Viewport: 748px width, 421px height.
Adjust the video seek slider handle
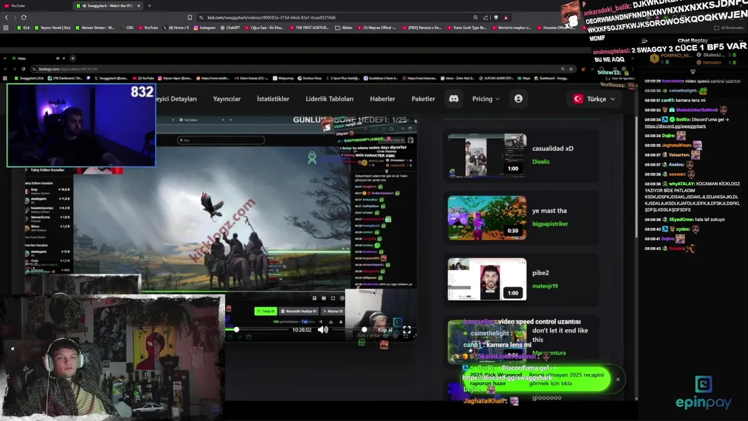[x=236, y=330]
